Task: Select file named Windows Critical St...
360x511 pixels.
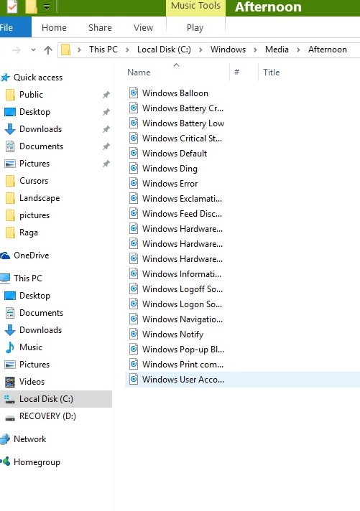Action: (x=182, y=139)
